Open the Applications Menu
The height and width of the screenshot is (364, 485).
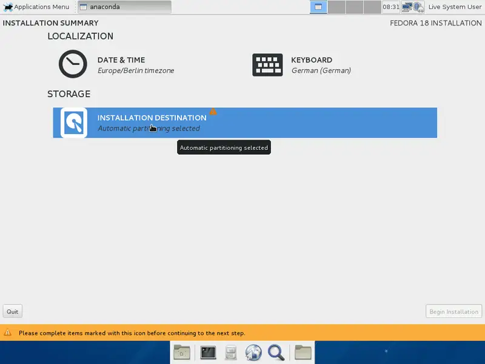[x=36, y=7]
